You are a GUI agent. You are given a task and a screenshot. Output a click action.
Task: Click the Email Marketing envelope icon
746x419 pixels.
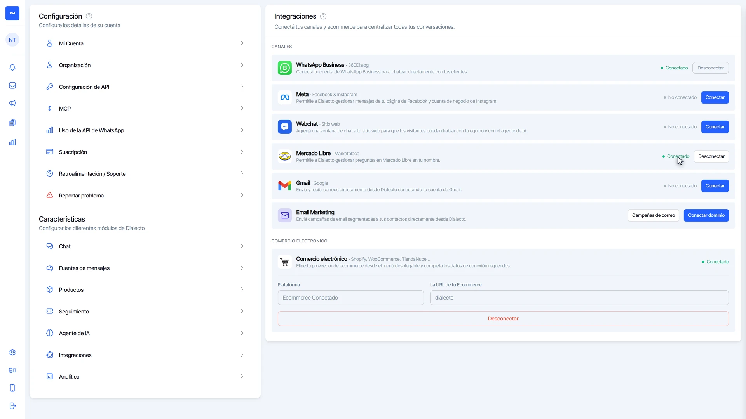pyautogui.click(x=285, y=215)
